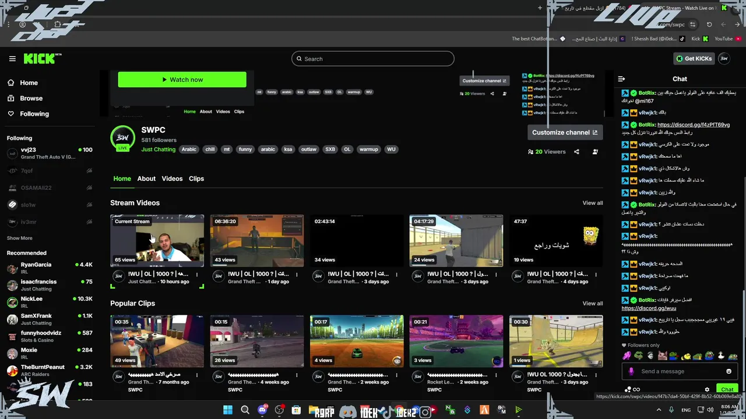Open options for the 3 views clip

tap(496, 375)
